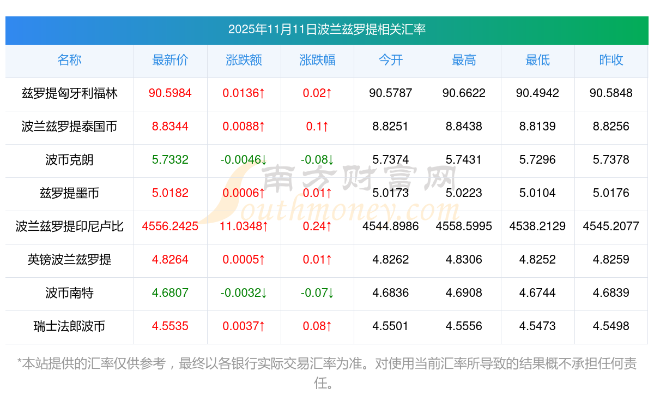Viewport: 654px width, 400px height.
Task: Select low value 8.8139
Action: coord(537,127)
